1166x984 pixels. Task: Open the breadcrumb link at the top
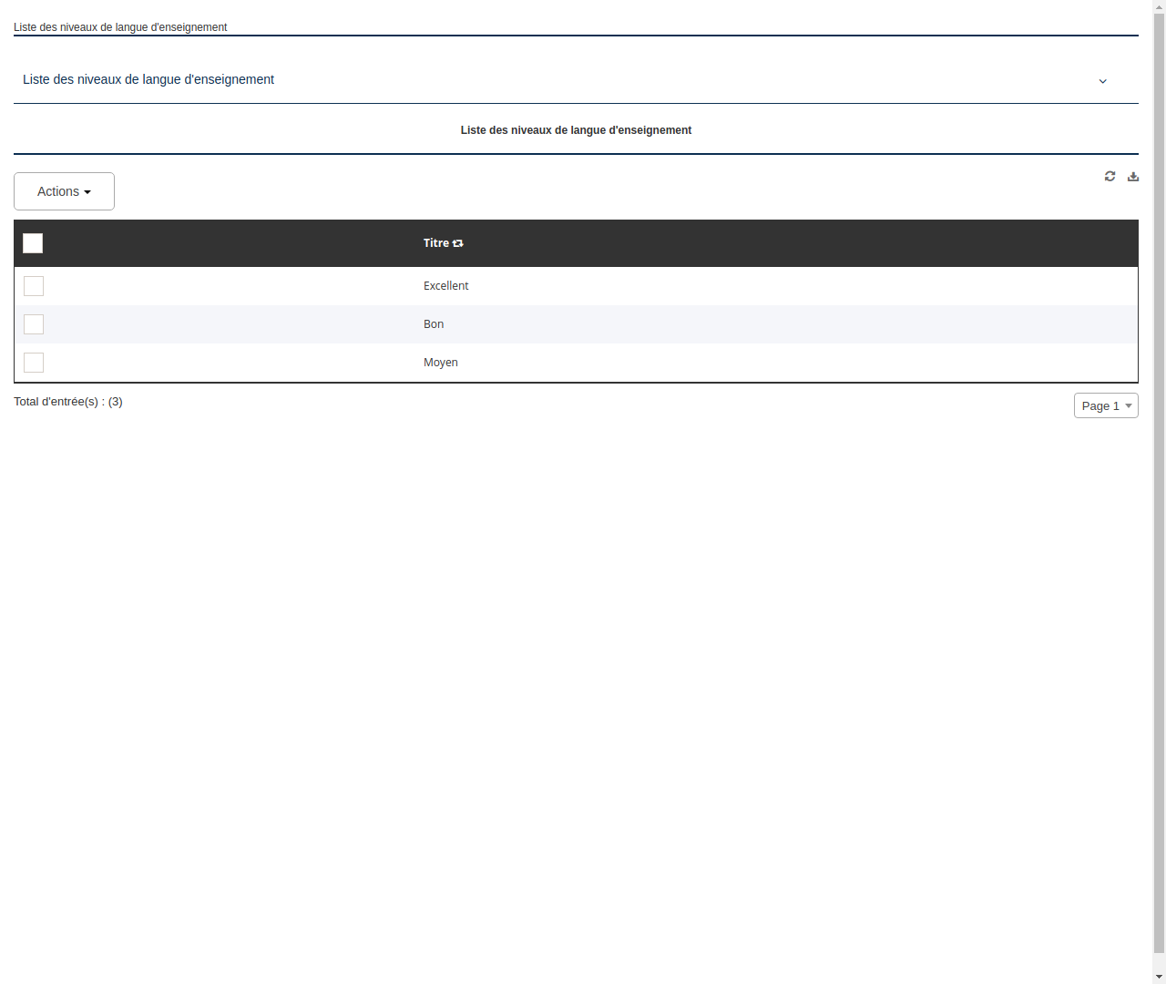(x=119, y=27)
